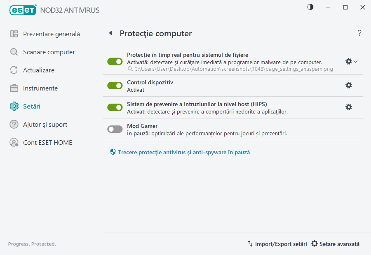The height and width of the screenshot is (255, 371).
Task: Toggle the contrast mode icon in titlebar
Action: click(310, 7)
